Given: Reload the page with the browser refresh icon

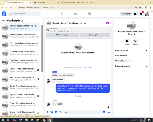Looking at the screenshot, I should pos(11,8).
